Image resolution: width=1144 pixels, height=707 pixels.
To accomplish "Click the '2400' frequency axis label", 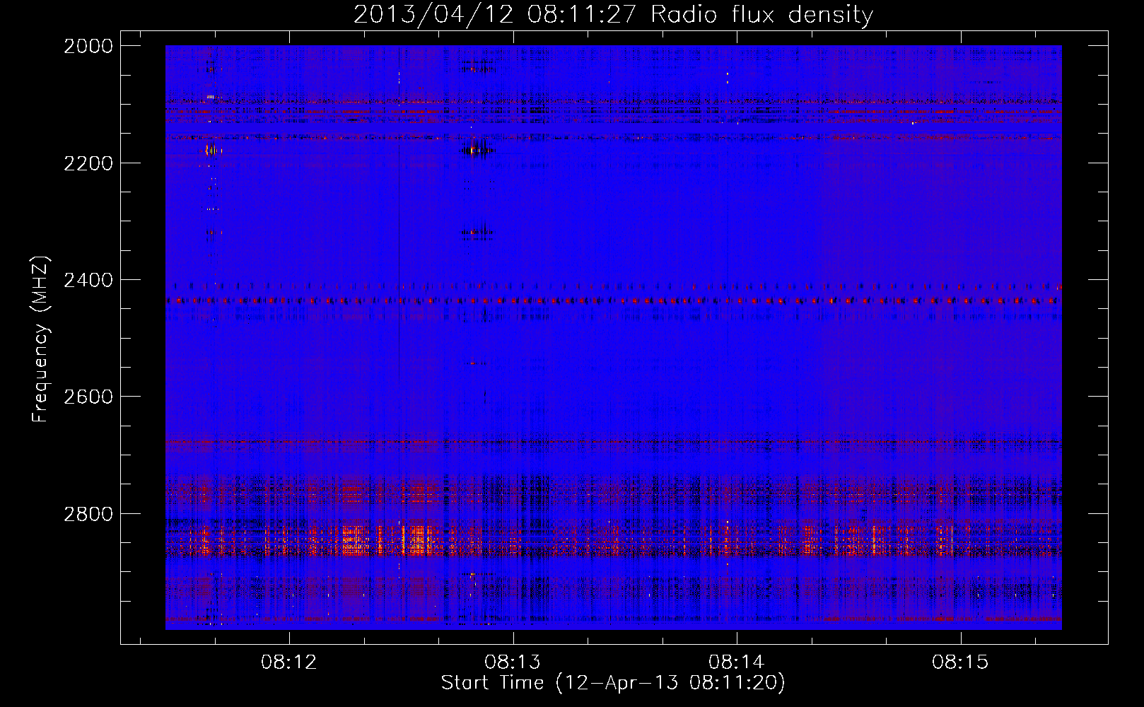I will [88, 281].
